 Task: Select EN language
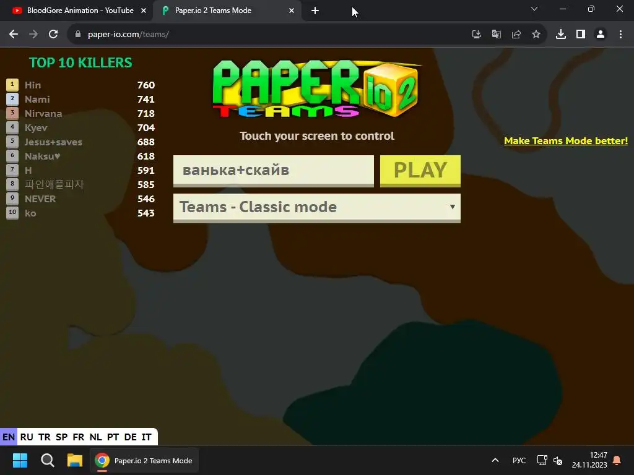[9, 437]
